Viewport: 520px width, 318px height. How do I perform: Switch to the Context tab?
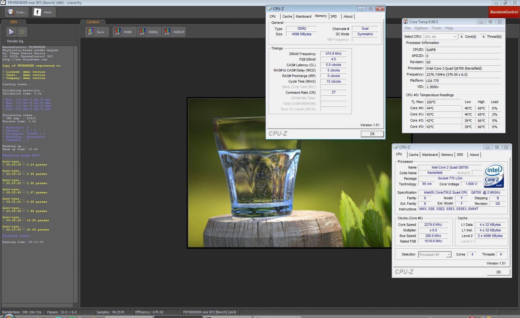tap(93, 22)
